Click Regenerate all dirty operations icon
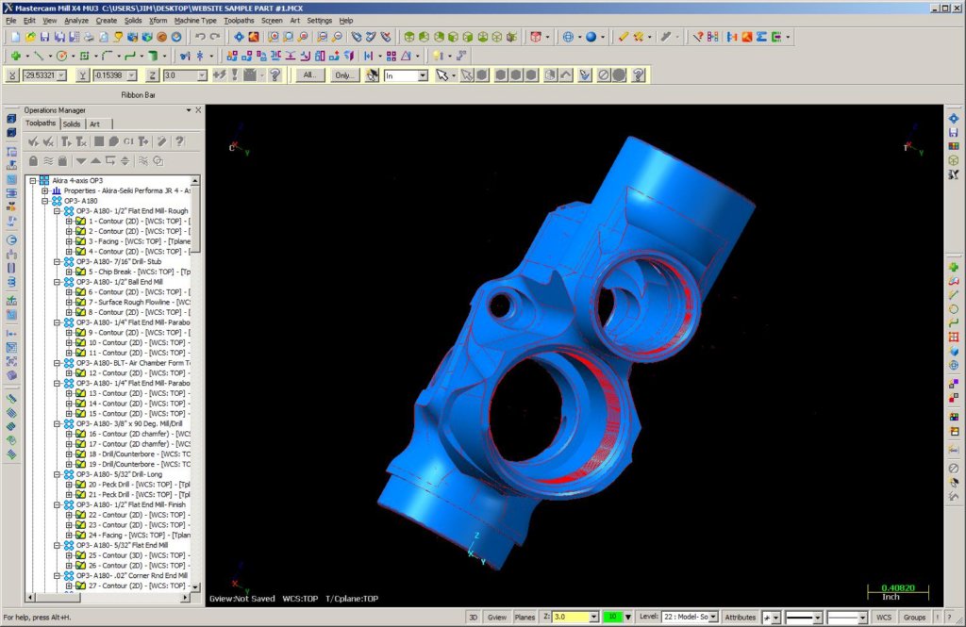 coord(81,141)
